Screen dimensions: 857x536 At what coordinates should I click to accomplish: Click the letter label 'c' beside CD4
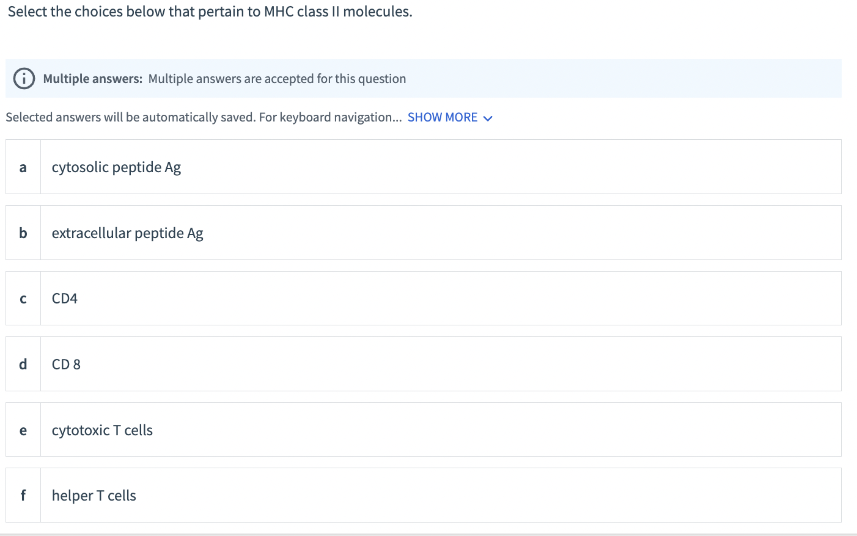click(x=23, y=298)
